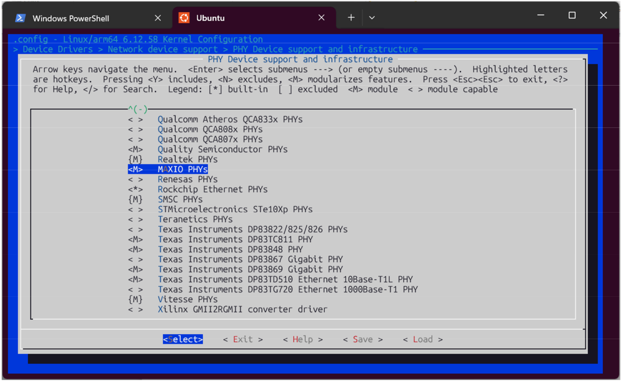Screen dimensions: 621x381
Task: Click the Load button in menuconfig
Action: pos(422,340)
